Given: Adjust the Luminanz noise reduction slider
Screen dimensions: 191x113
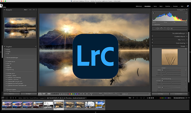Looking at the screenshot, I should point(171,81).
